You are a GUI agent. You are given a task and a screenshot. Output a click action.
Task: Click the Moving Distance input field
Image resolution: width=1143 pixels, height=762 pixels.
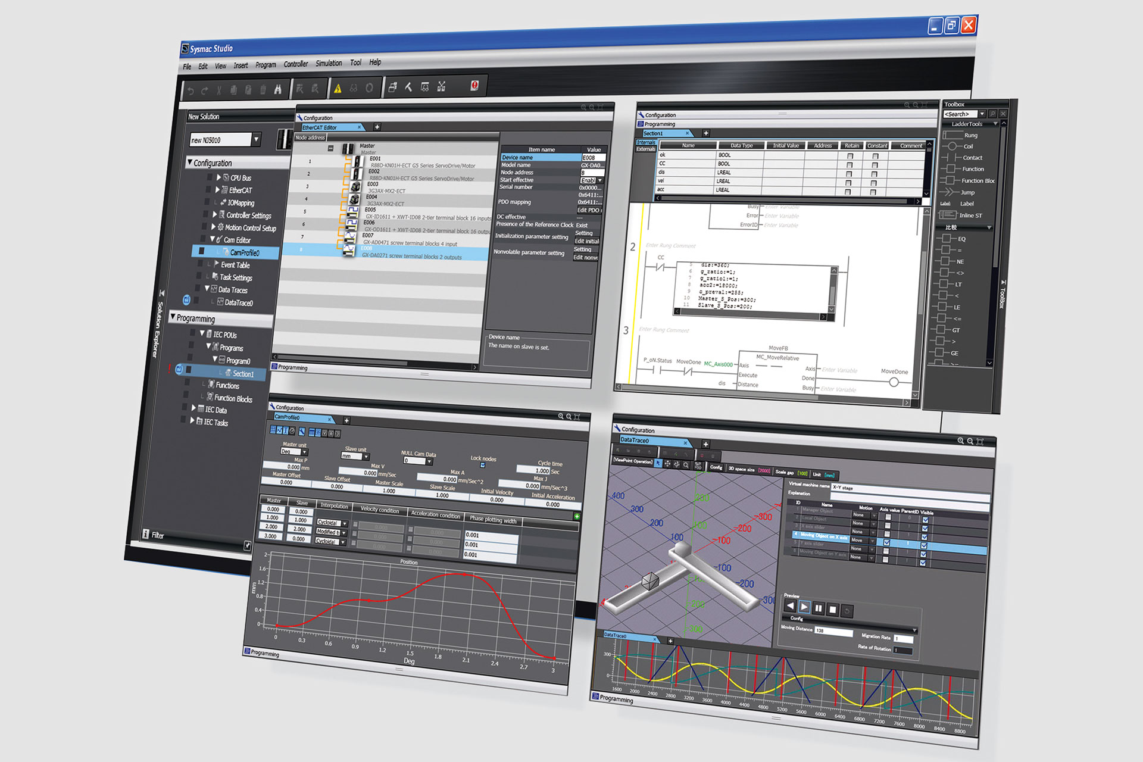[x=833, y=632]
